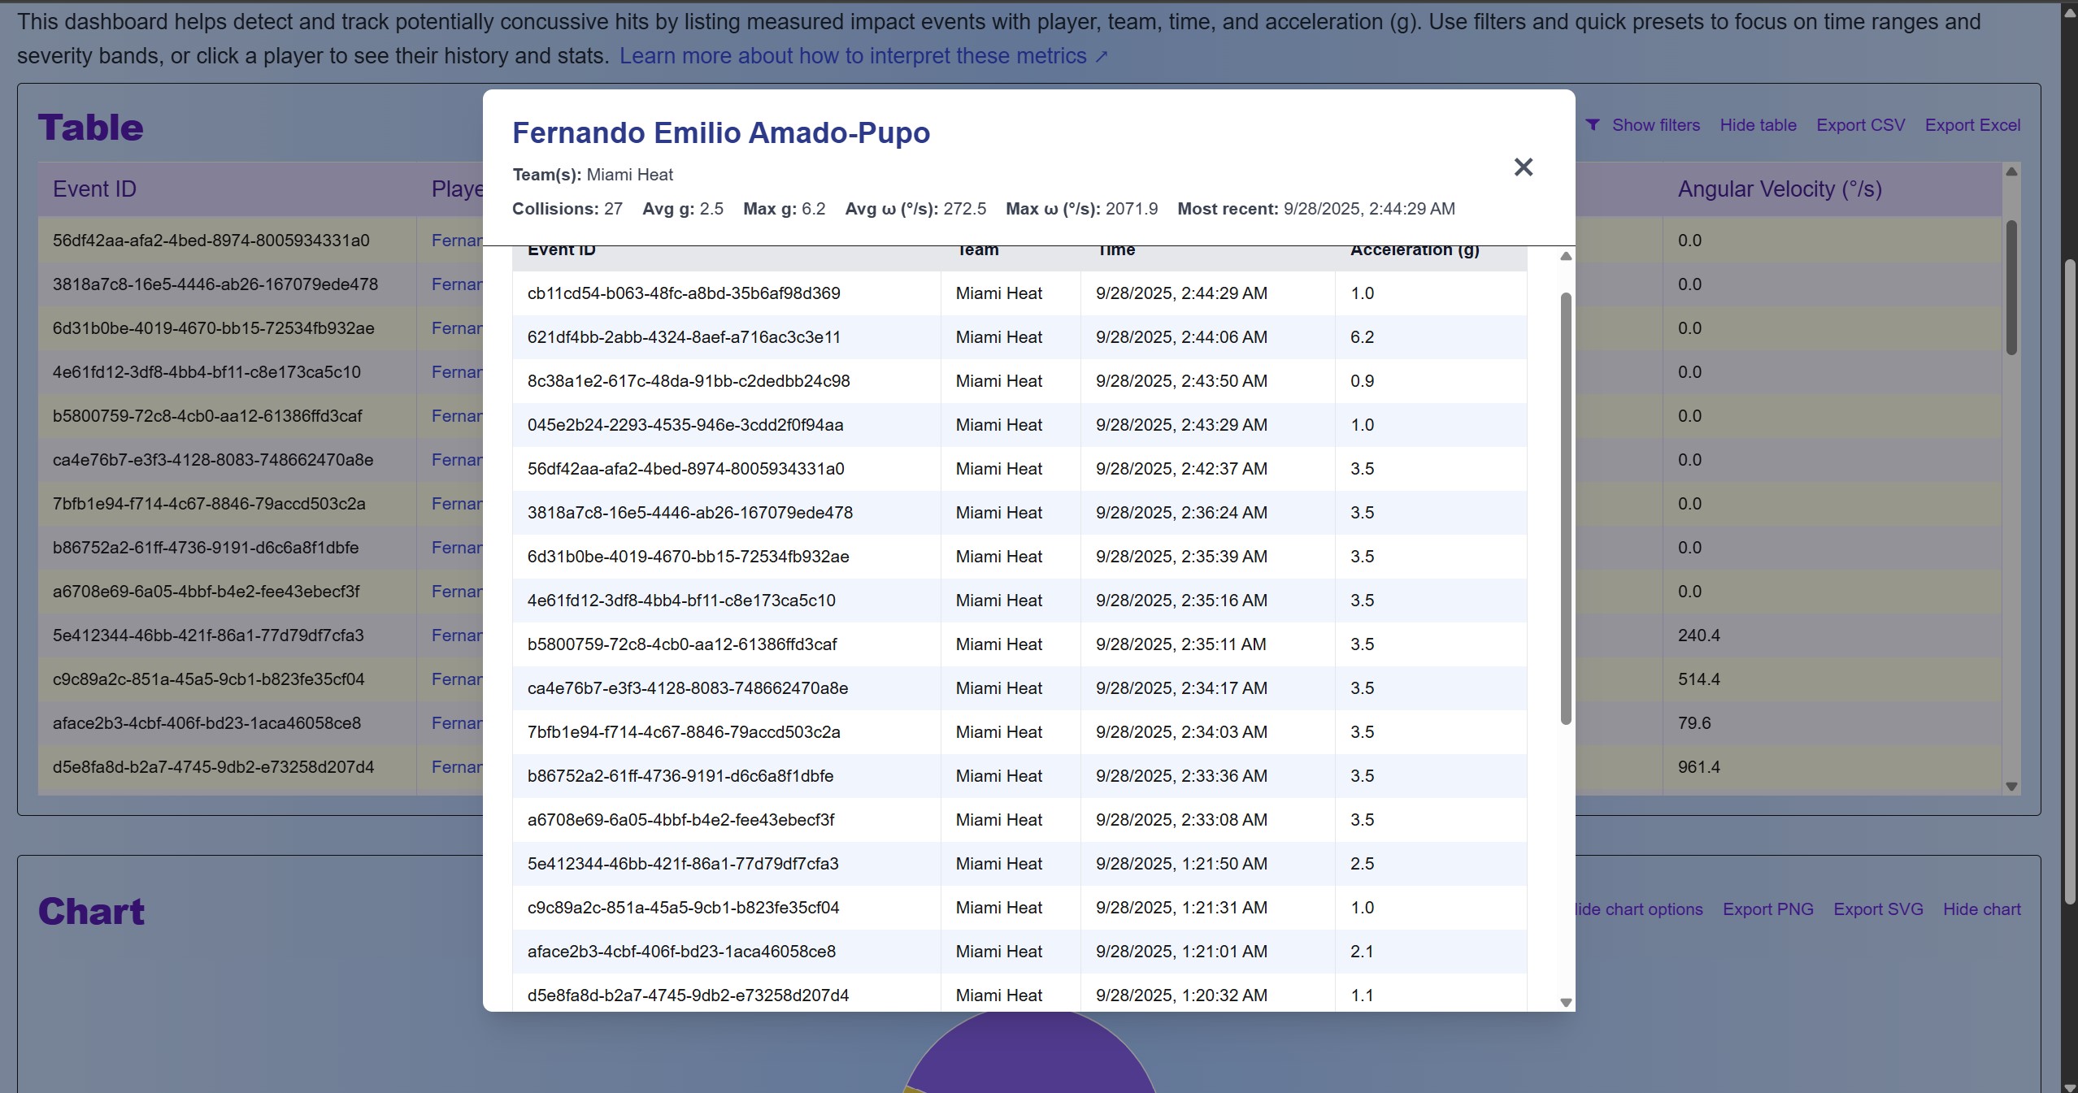Select the 6.2 g event row 621df4bb

684,337
